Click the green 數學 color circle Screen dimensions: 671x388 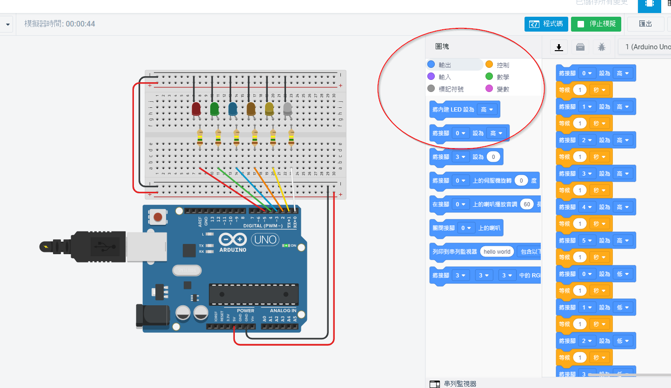488,76
